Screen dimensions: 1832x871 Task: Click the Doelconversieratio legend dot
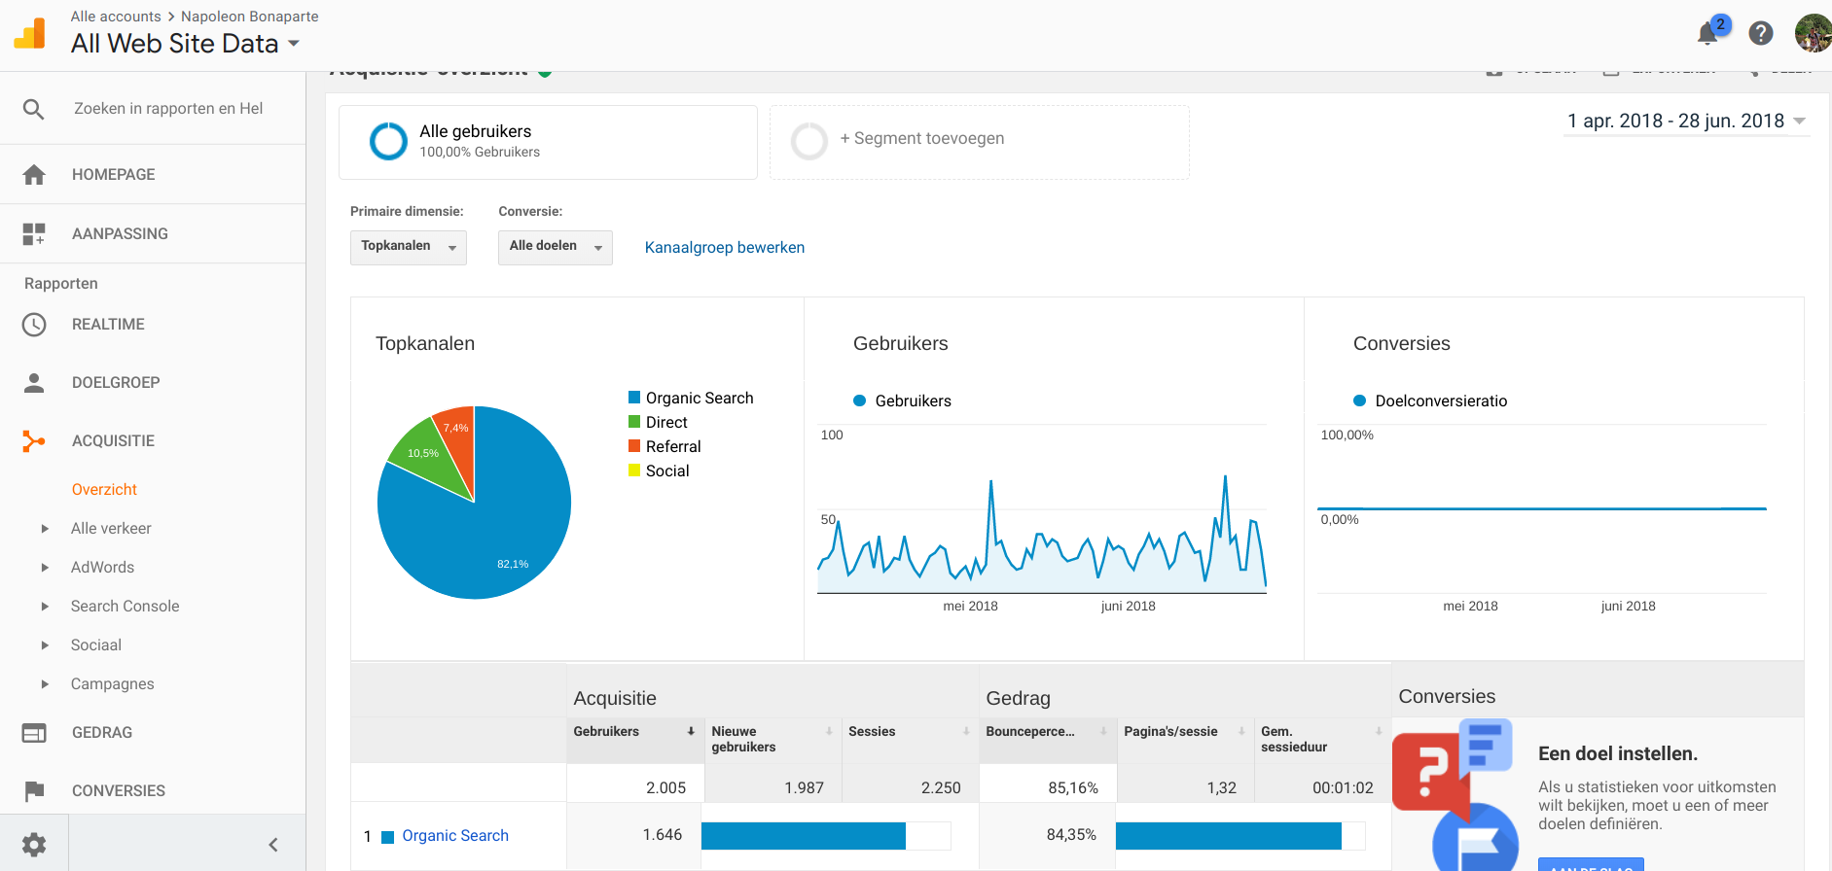[1360, 401]
